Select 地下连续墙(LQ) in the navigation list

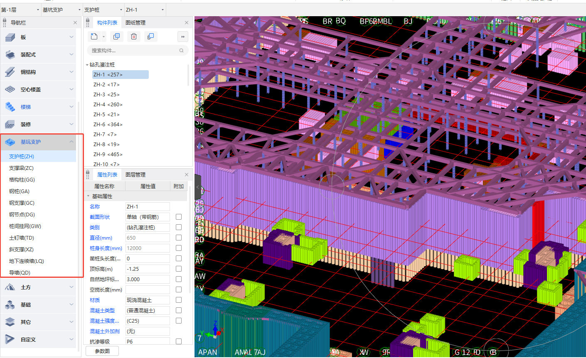(x=27, y=261)
